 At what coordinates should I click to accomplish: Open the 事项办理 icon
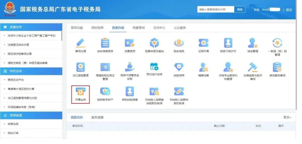81,43
